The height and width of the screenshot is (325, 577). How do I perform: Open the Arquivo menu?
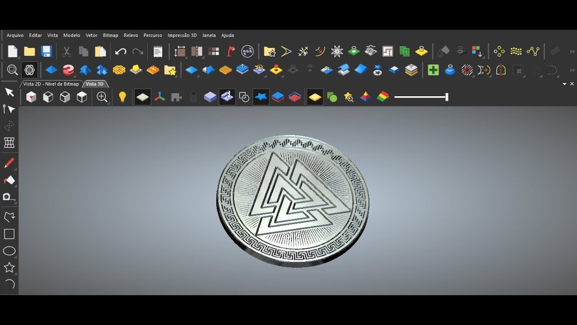[x=15, y=35]
